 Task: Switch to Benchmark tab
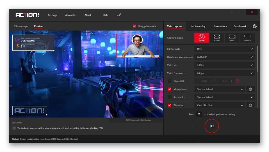pyautogui.click(x=240, y=26)
